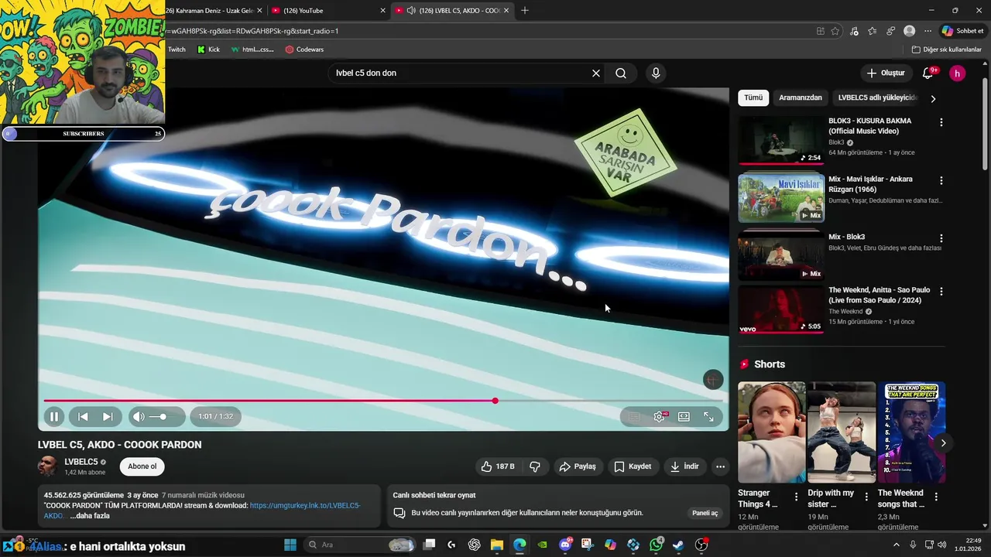Screen dimensions: 991x557
Task: Open the video settings gear
Action: pyautogui.click(x=659, y=416)
